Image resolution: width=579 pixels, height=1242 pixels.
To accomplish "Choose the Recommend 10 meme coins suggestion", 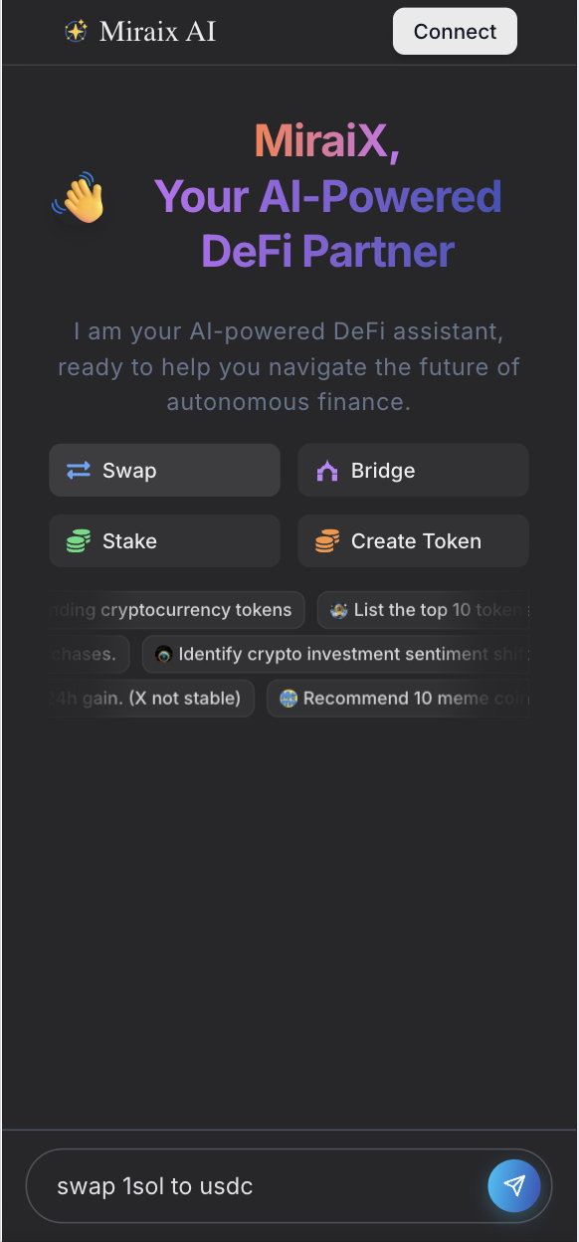I will pos(398,698).
